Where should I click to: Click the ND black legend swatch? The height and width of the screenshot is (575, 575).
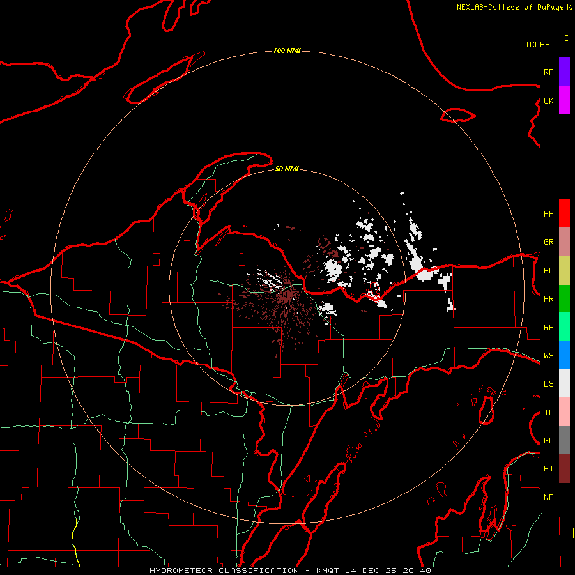point(564,497)
